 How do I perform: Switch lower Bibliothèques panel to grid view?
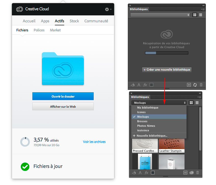191,103
